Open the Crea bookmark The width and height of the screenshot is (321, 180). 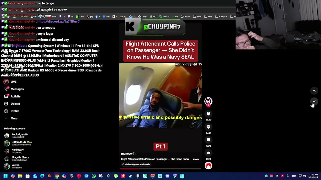point(80,17)
